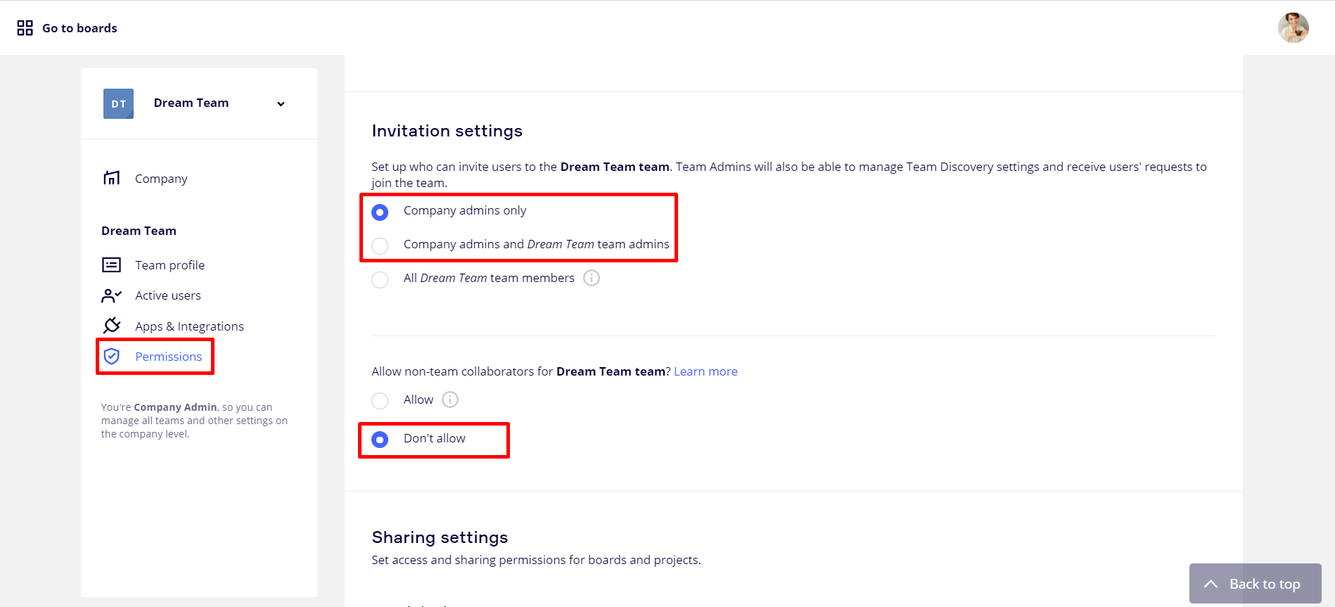Screen dimensions: 1335x607
Task: Select Company admins and team admins option
Action: 380,245
